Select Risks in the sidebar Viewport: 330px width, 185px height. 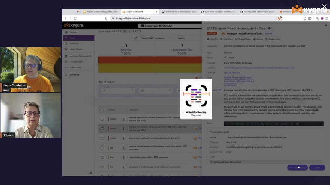pos(79,38)
